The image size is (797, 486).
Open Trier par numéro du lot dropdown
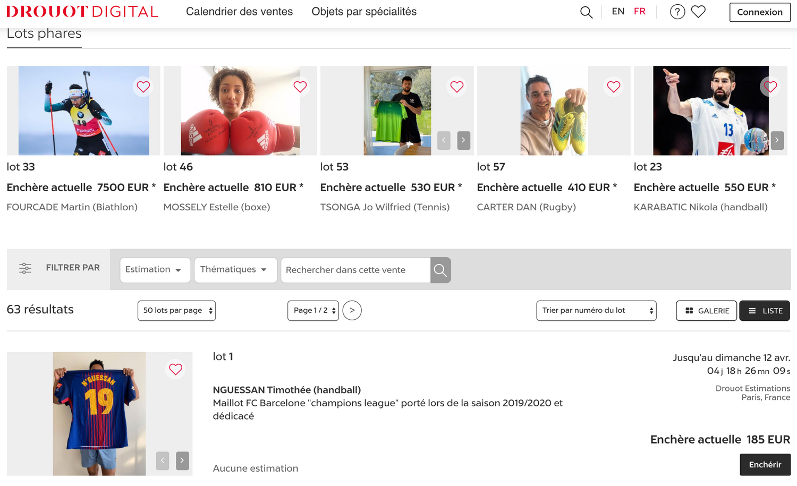[596, 311]
